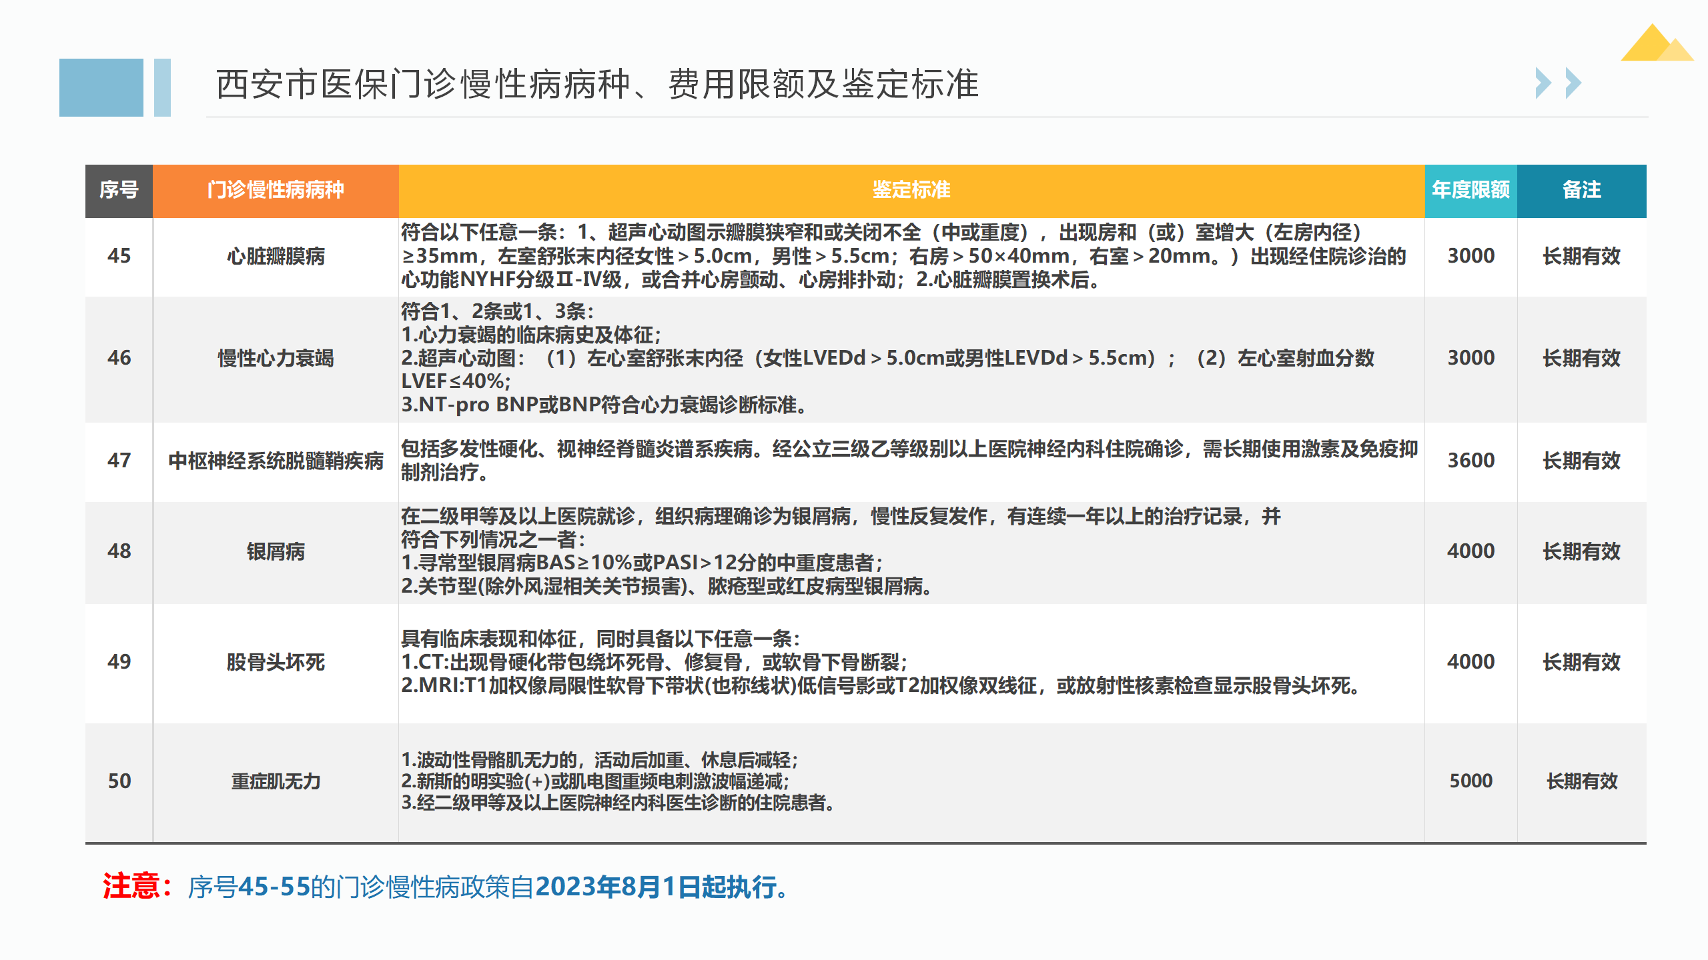Click the 门诊慢性病病种 orange header
1708x960 pixels.
[x=276, y=191]
